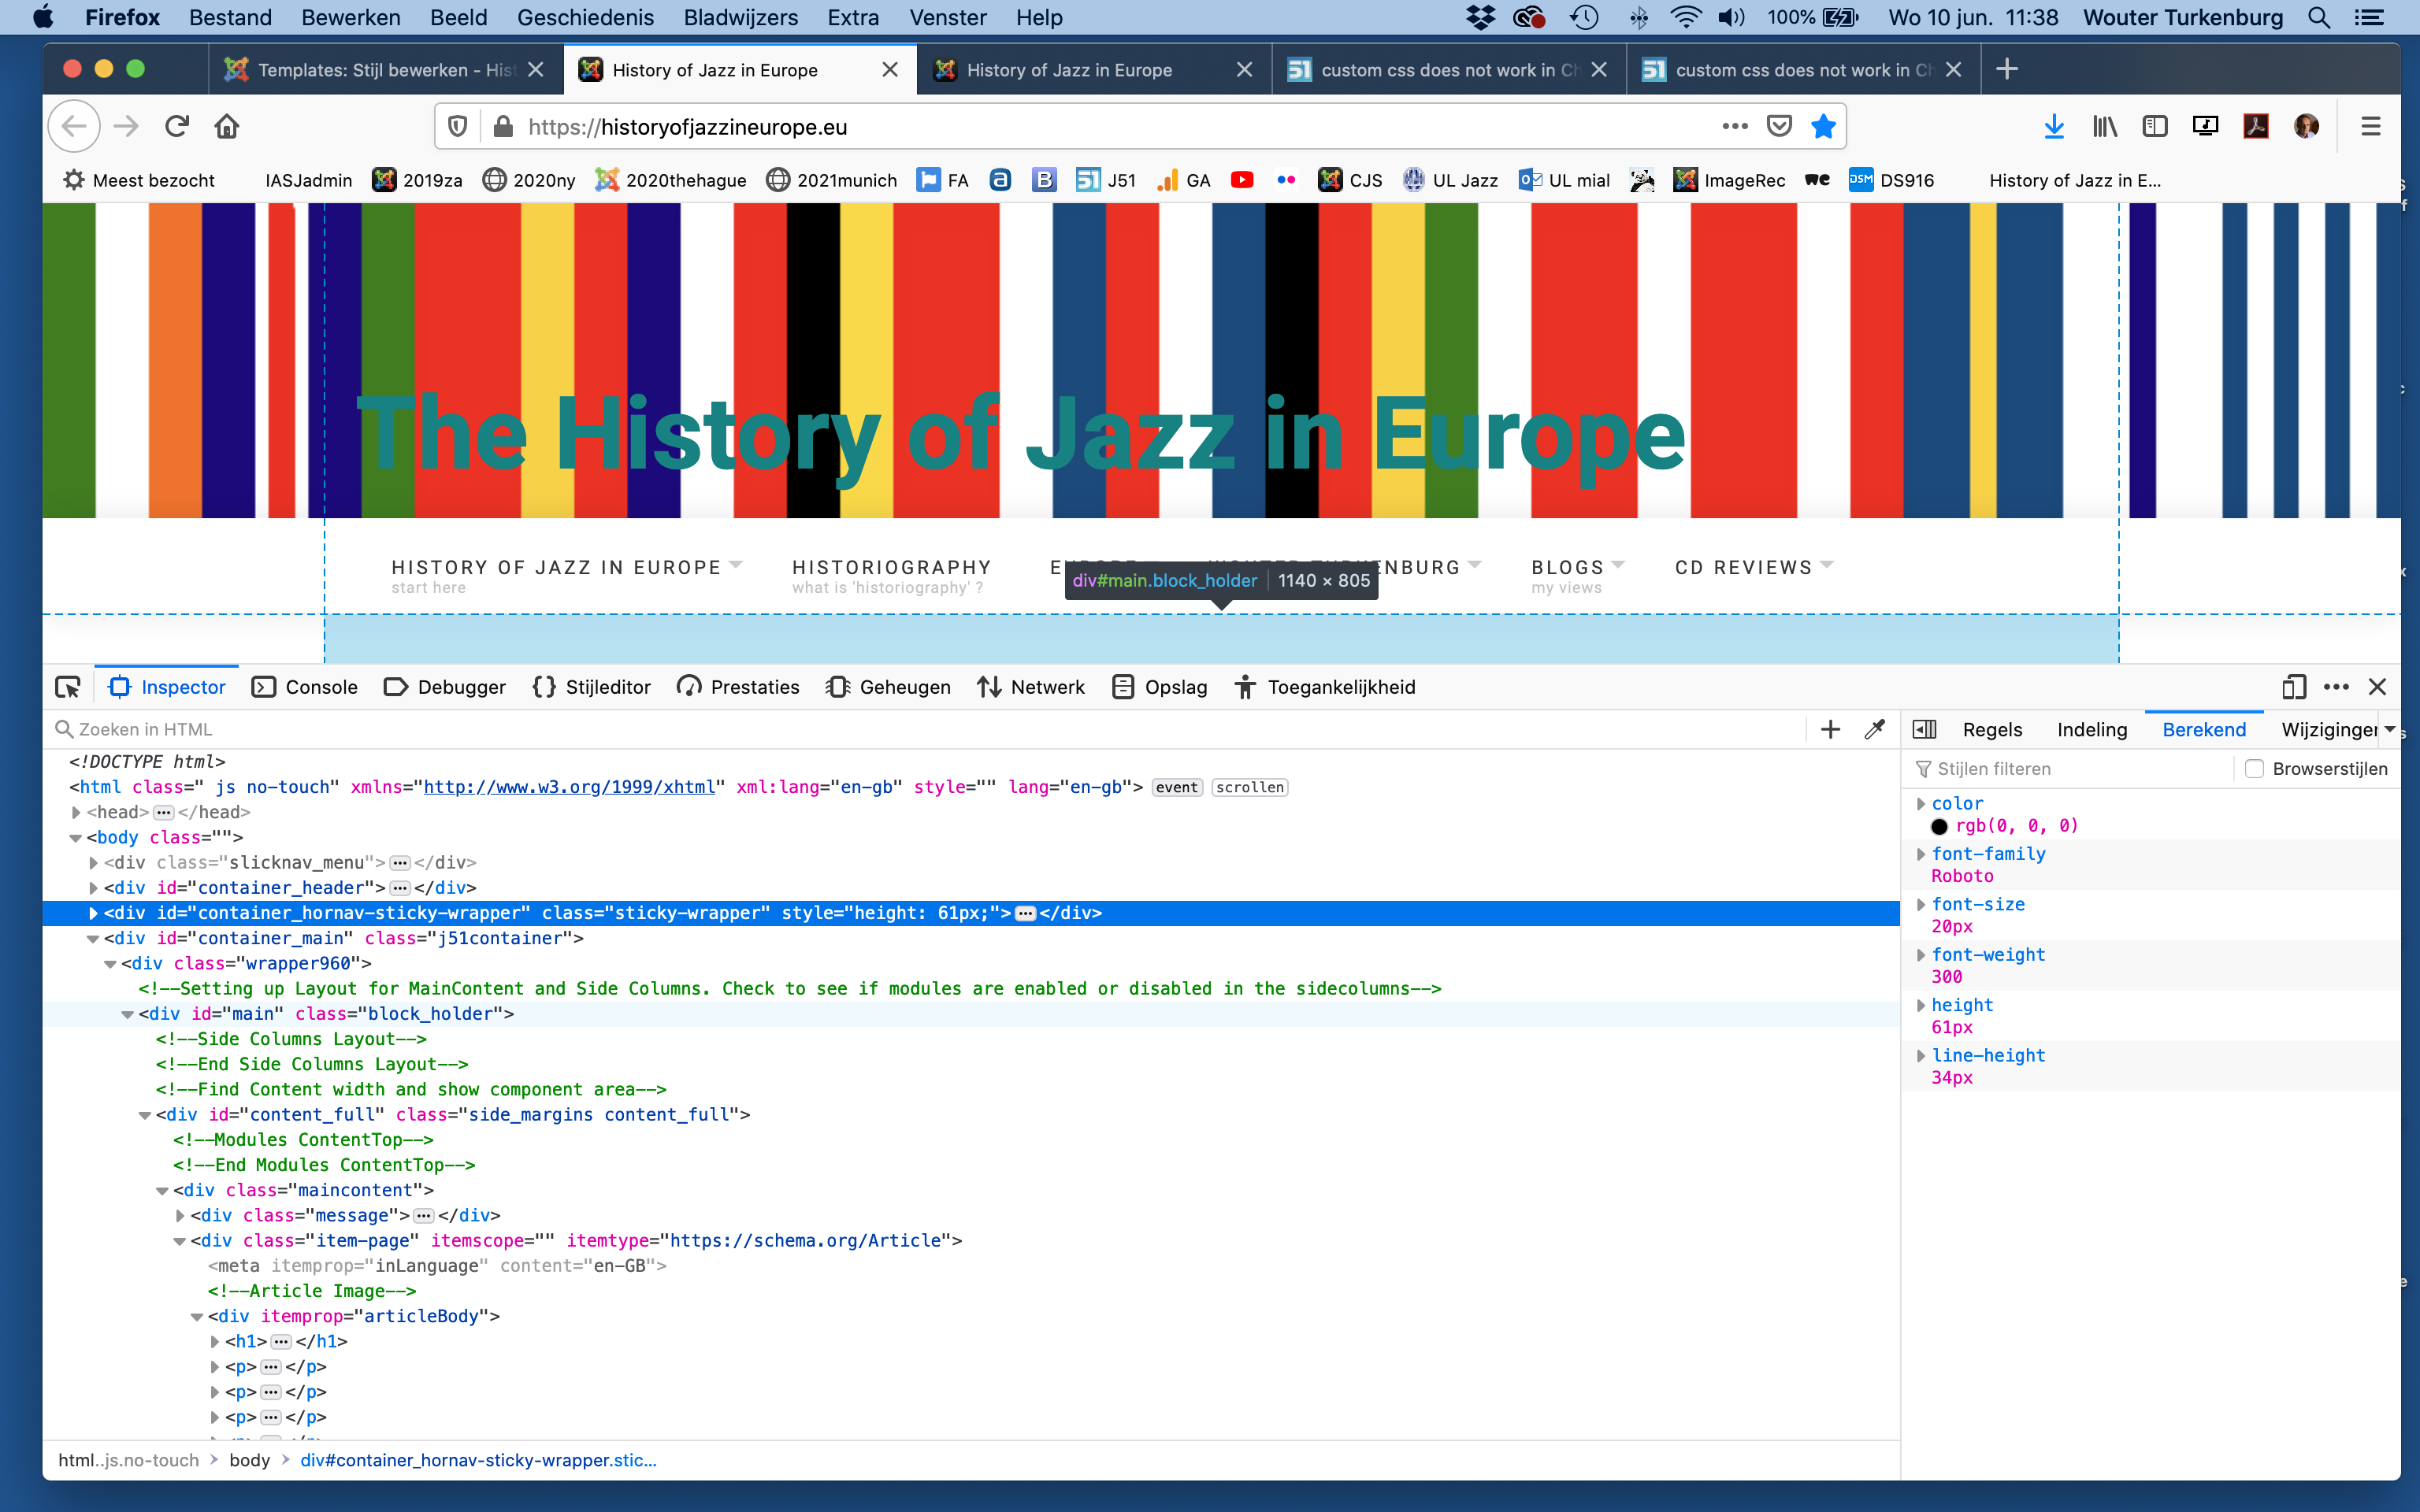Expand the head element node
This screenshot has width=2420, height=1512.
coord(76,812)
